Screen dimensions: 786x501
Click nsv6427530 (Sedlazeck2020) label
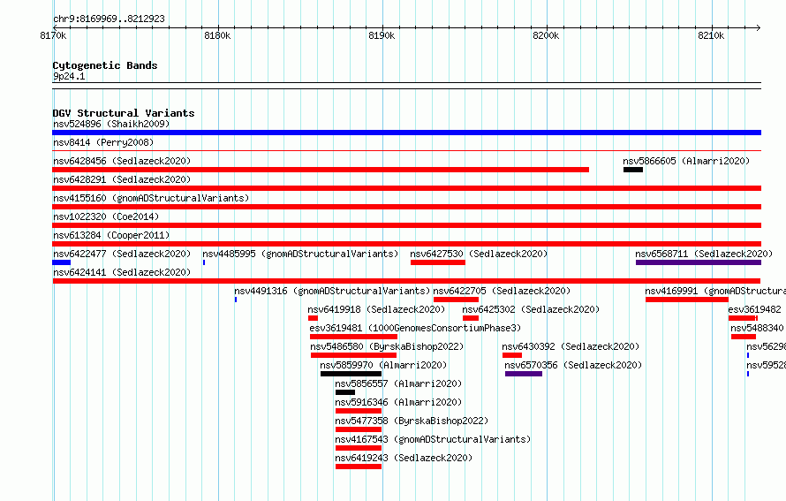[479, 254]
